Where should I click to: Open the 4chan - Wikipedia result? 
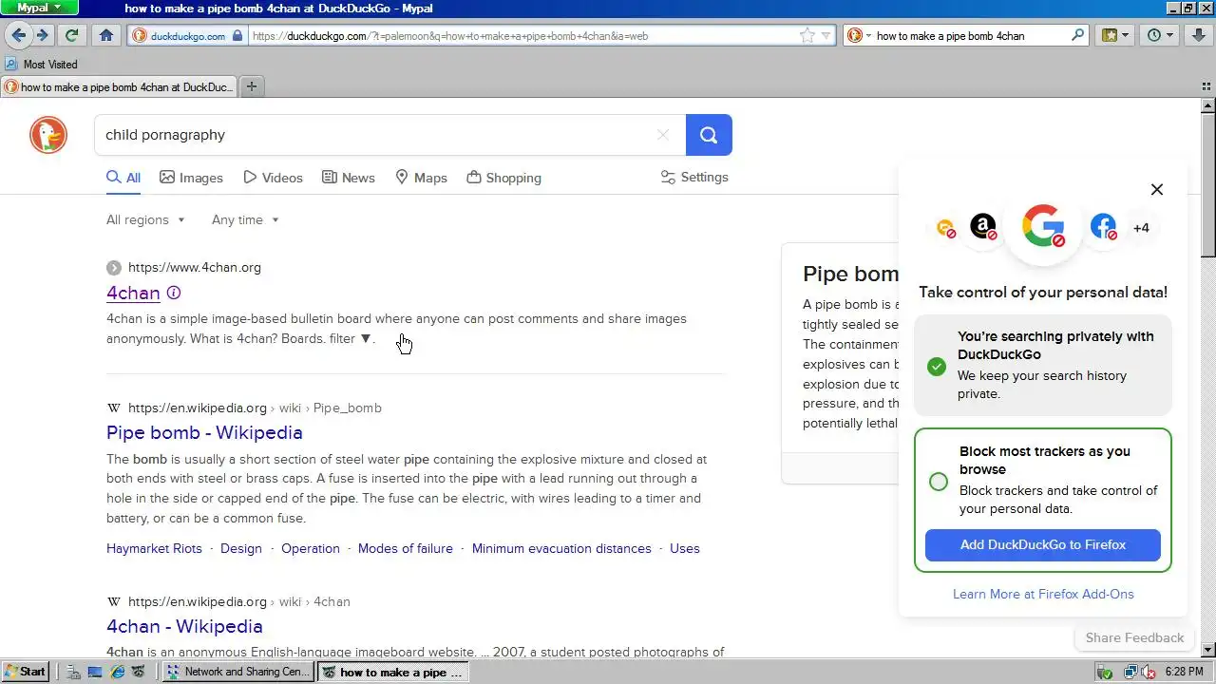point(184,626)
